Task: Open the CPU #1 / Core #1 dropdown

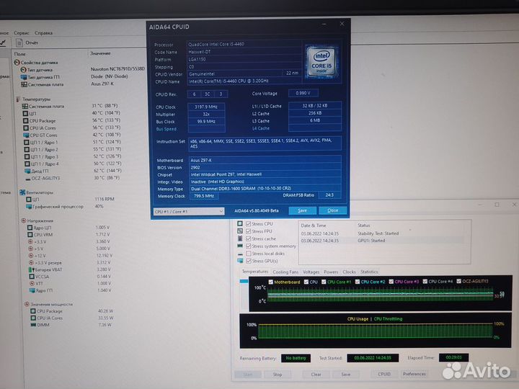Action: click(191, 211)
